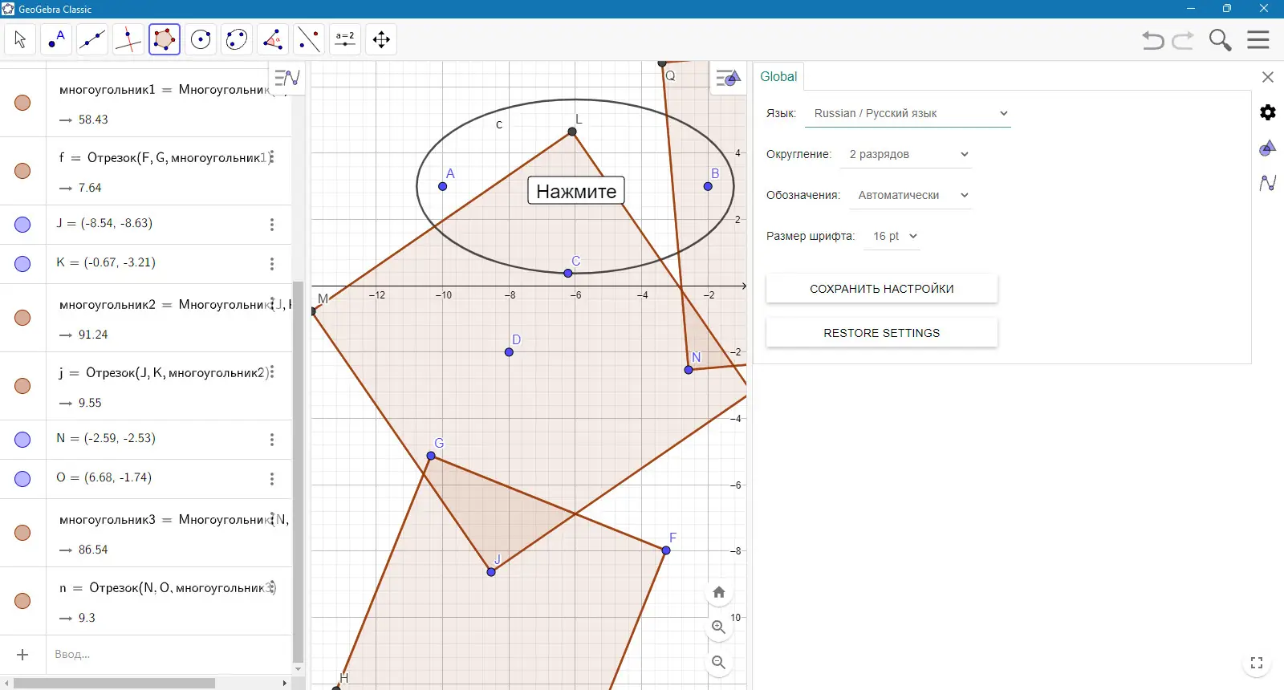Image resolution: width=1284 pixels, height=690 pixels.
Task: Select the Ellipse conic tool
Action: coord(237,39)
